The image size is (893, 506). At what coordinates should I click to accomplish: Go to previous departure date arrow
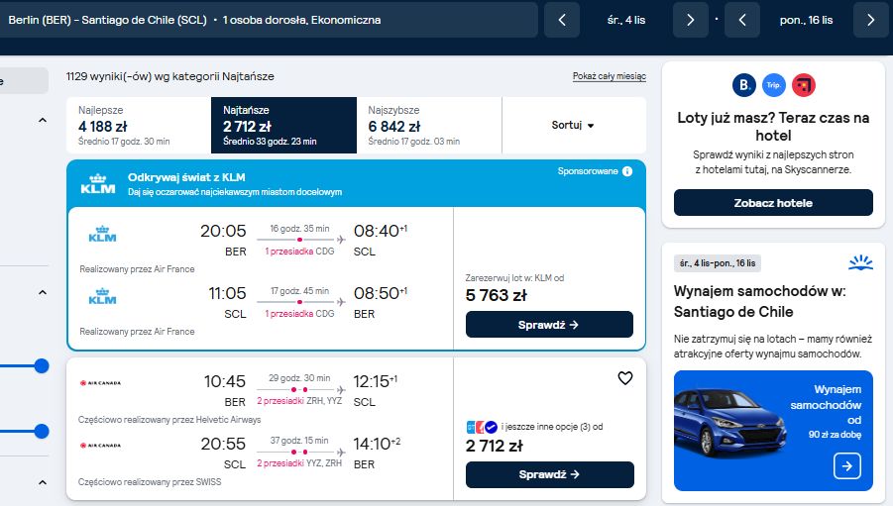pyautogui.click(x=562, y=20)
